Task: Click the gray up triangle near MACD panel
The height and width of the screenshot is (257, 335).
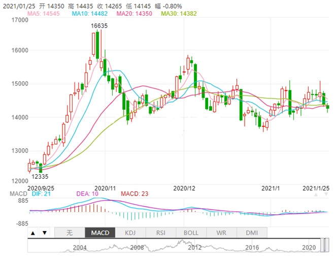Action: [316, 195]
